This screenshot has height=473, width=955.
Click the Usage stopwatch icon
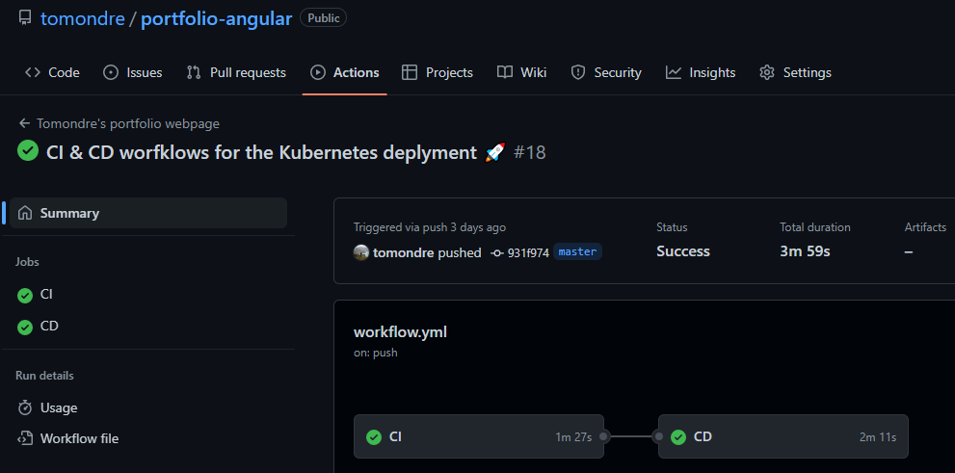pyautogui.click(x=25, y=407)
